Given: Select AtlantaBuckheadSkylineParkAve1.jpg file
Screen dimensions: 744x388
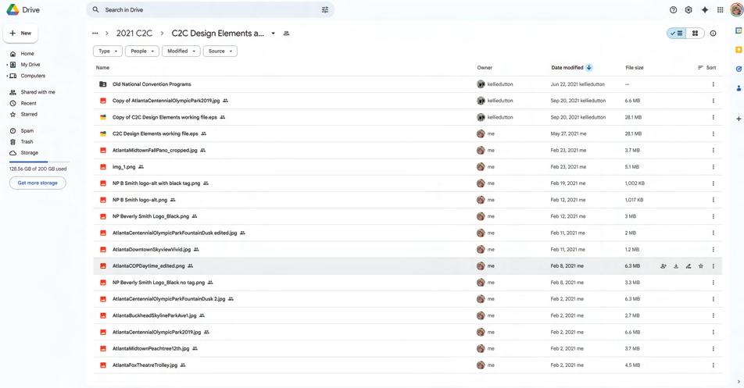Looking at the screenshot, I should coord(408,315).
